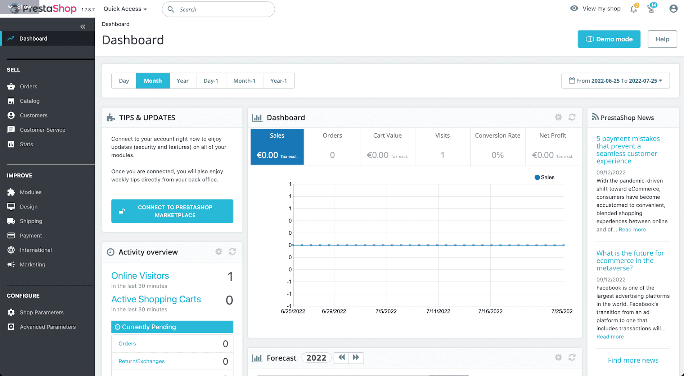684x376 pixels.
Task: Select the Month-1 period tab
Action: click(244, 81)
